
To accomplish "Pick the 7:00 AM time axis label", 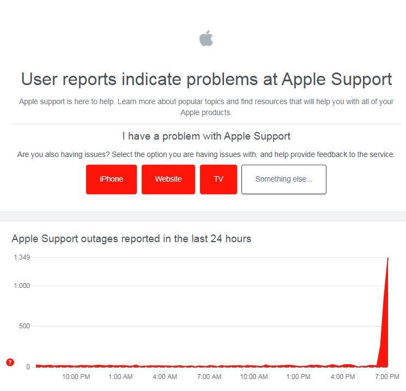I will (209, 376).
